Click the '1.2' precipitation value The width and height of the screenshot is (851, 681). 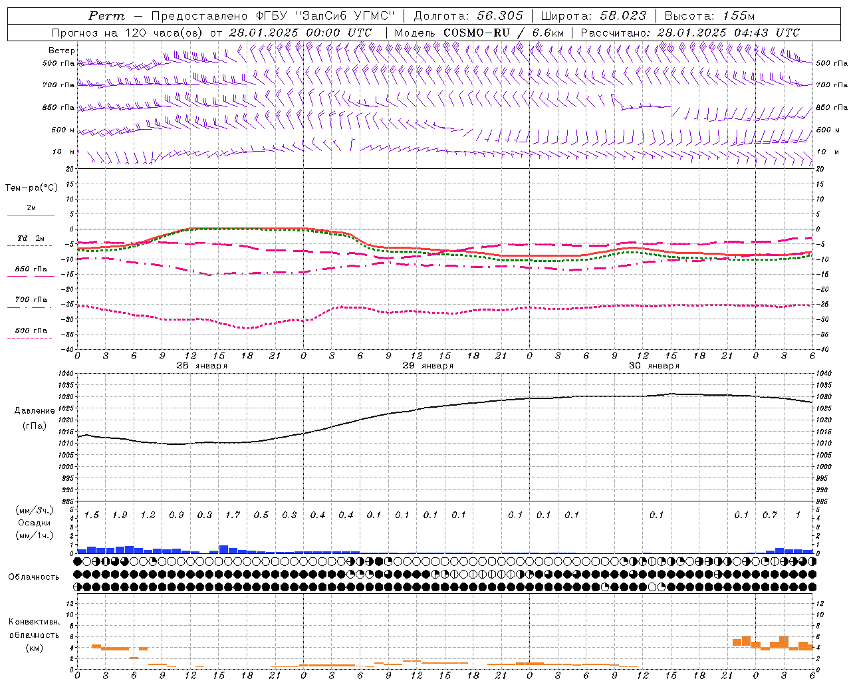(x=148, y=515)
